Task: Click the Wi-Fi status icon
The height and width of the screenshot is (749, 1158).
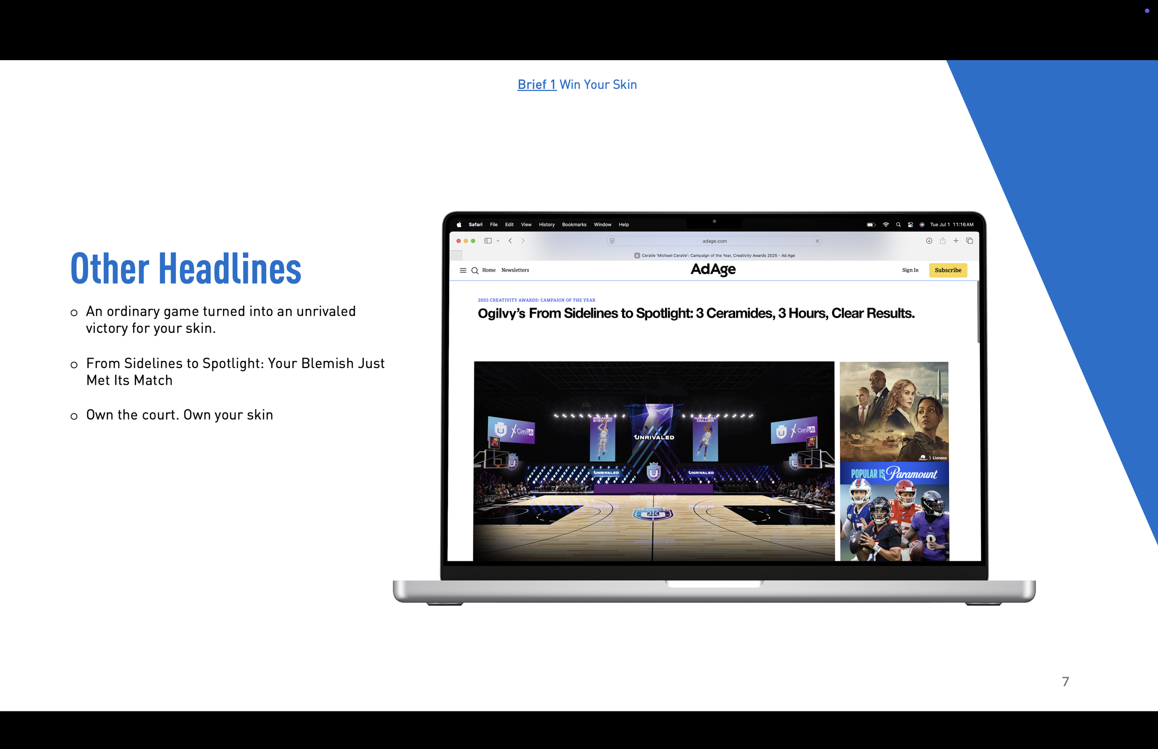Action: coord(886,225)
